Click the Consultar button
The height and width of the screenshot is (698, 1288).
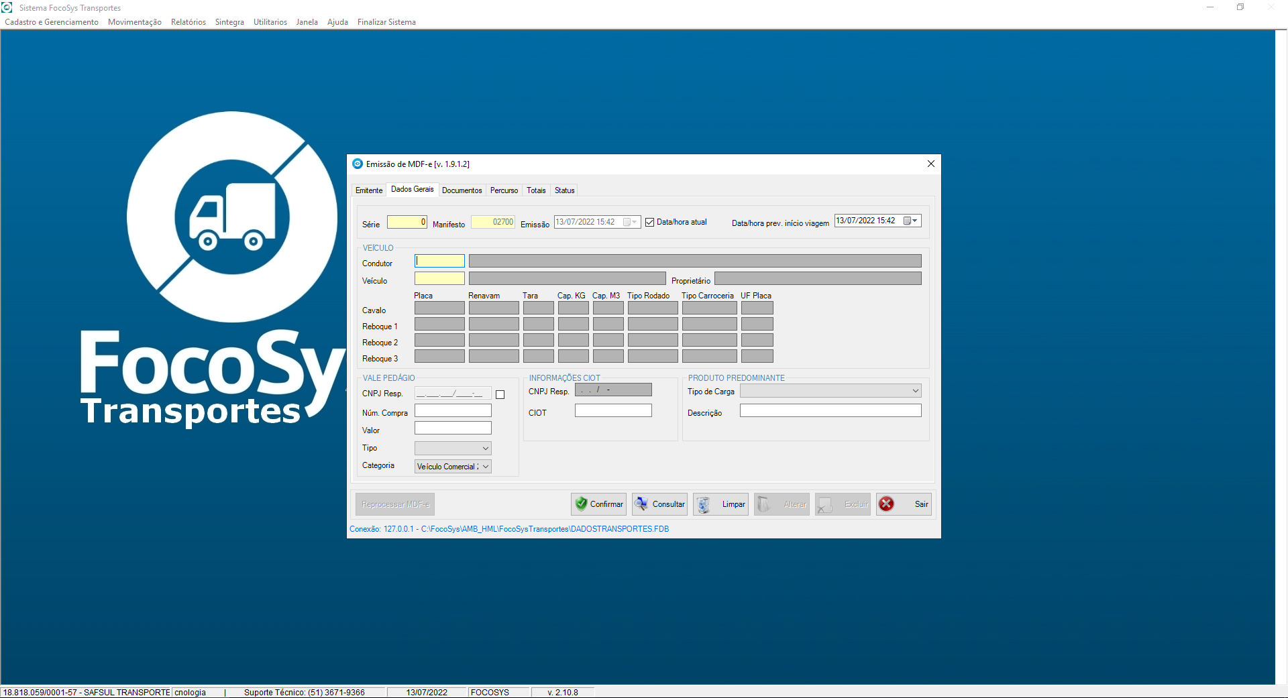pos(659,504)
